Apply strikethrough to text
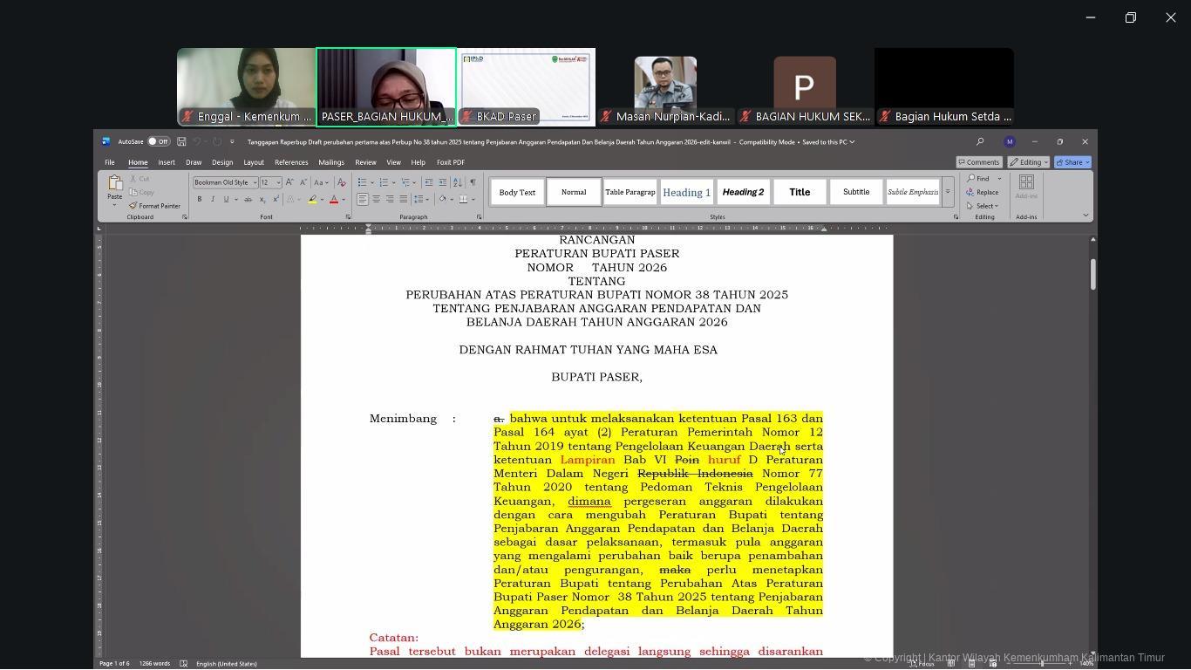Image resolution: width=1191 pixels, height=670 pixels. 248,200
